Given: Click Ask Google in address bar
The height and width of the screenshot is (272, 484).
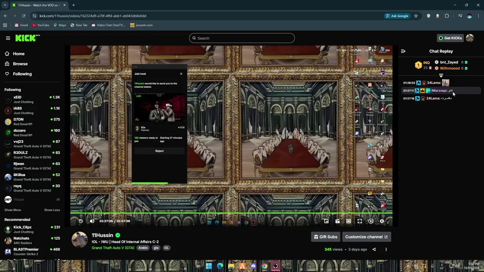Looking at the screenshot, I should tap(397, 16).
